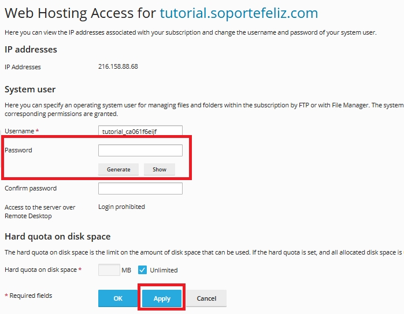This screenshot has height=314, width=404.
Task: Cancel the hosting access form
Action: pyautogui.click(x=206, y=298)
